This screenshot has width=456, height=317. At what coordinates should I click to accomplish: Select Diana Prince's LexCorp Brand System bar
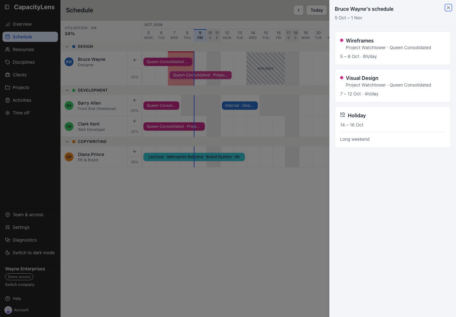(194, 157)
